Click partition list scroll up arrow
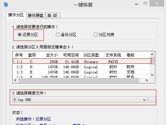166x125 pixels. pos(152,54)
